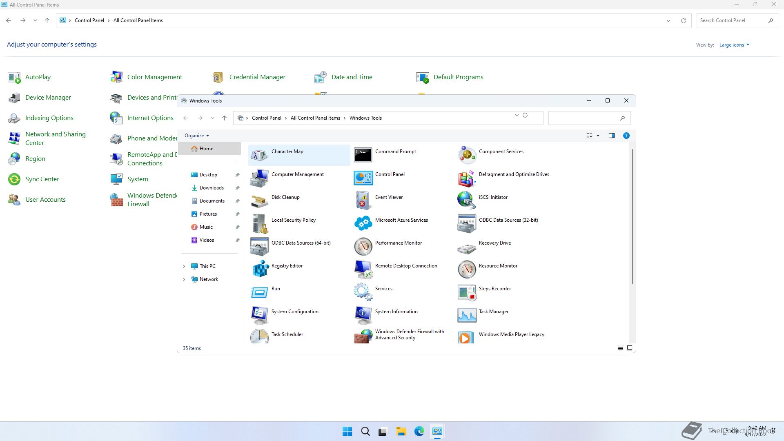
Task: Expand the This PC tree node
Action: coord(184,266)
